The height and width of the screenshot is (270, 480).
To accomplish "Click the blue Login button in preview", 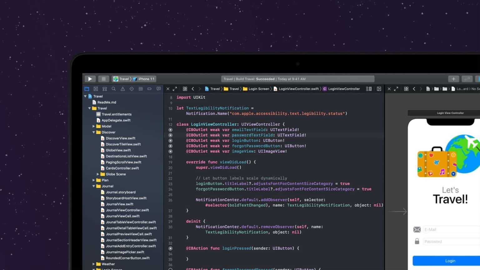I will pos(450,261).
